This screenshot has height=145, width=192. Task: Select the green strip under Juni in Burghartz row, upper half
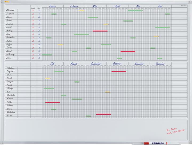point(167,14)
